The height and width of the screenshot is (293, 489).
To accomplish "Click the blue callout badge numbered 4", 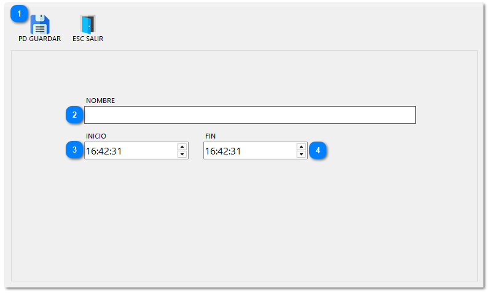I will click(318, 150).
